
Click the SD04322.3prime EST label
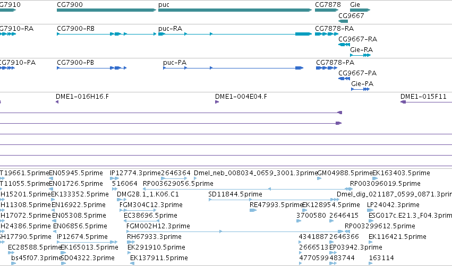[x=88, y=258]
